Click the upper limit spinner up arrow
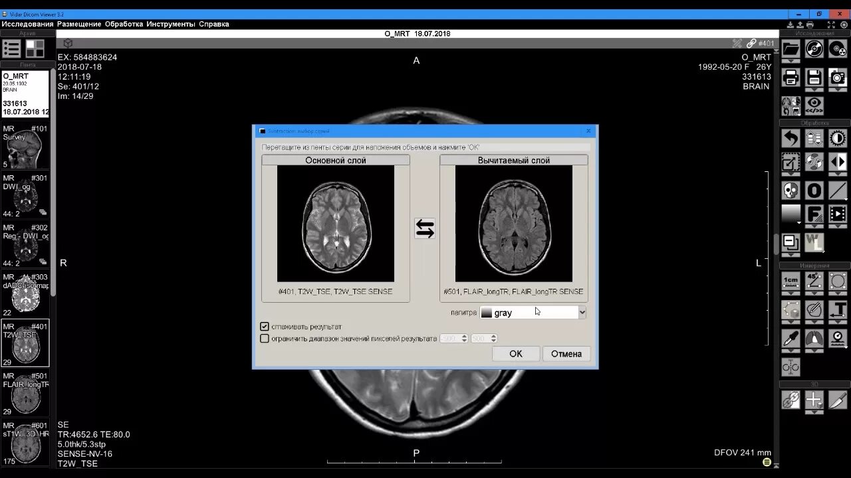Screen dimensions: 851x478 pyautogui.click(x=493, y=337)
